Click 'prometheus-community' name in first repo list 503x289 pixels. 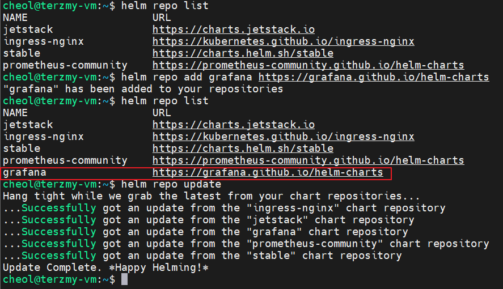point(65,65)
